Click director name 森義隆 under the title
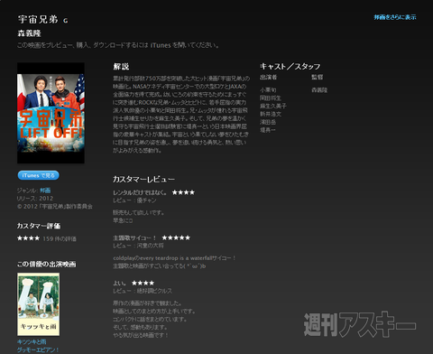 click(29, 33)
